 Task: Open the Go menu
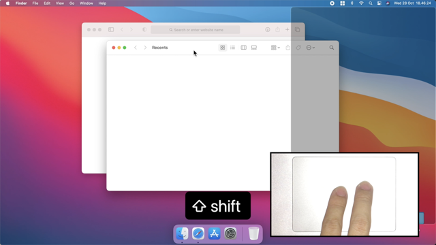[72, 3]
